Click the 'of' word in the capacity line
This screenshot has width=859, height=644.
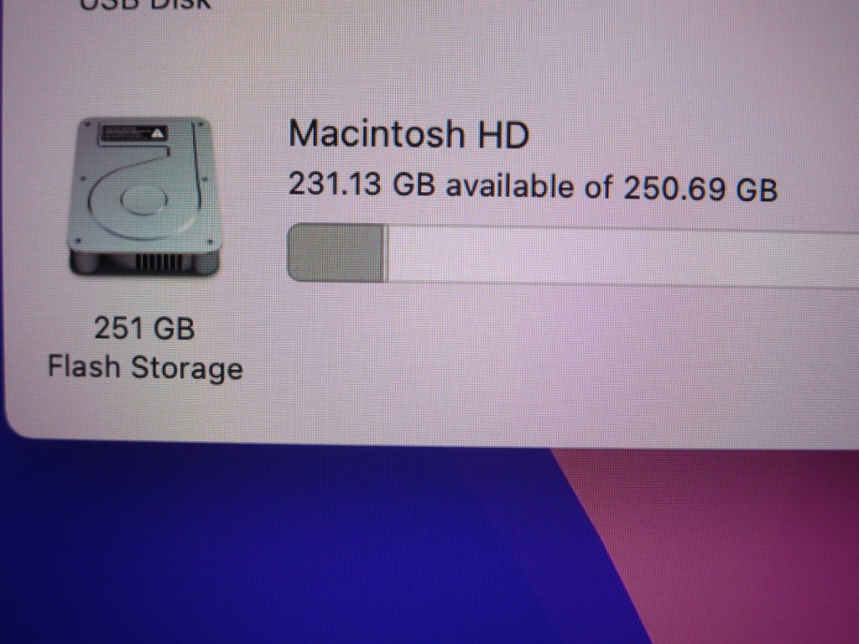pyautogui.click(x=597, y=187)
